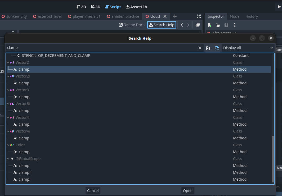Screen dimensions: 282x196
Task: Toggle case sensitive search in Search Help
Action: pyautogui.click(x=208, y=48)
